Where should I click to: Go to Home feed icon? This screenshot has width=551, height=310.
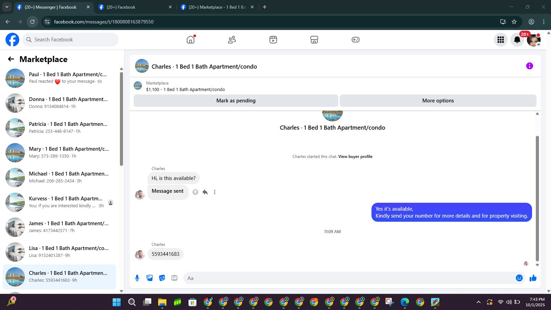coord(191,40)
